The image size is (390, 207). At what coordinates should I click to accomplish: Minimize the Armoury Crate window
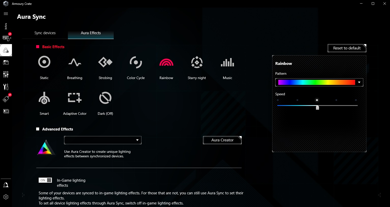[x=361, y=4]
